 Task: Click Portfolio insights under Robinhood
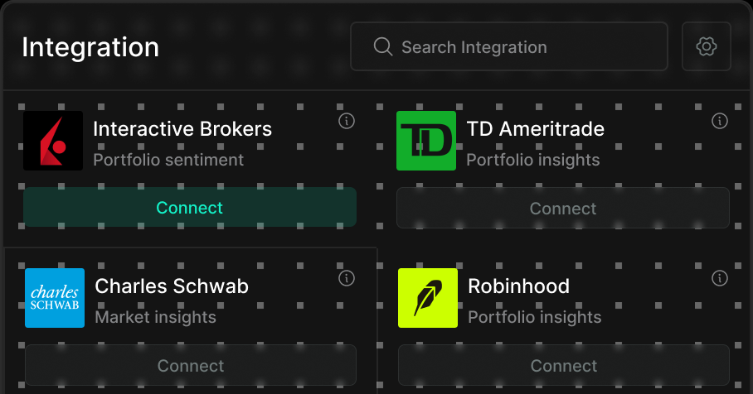tap(535, 317)
